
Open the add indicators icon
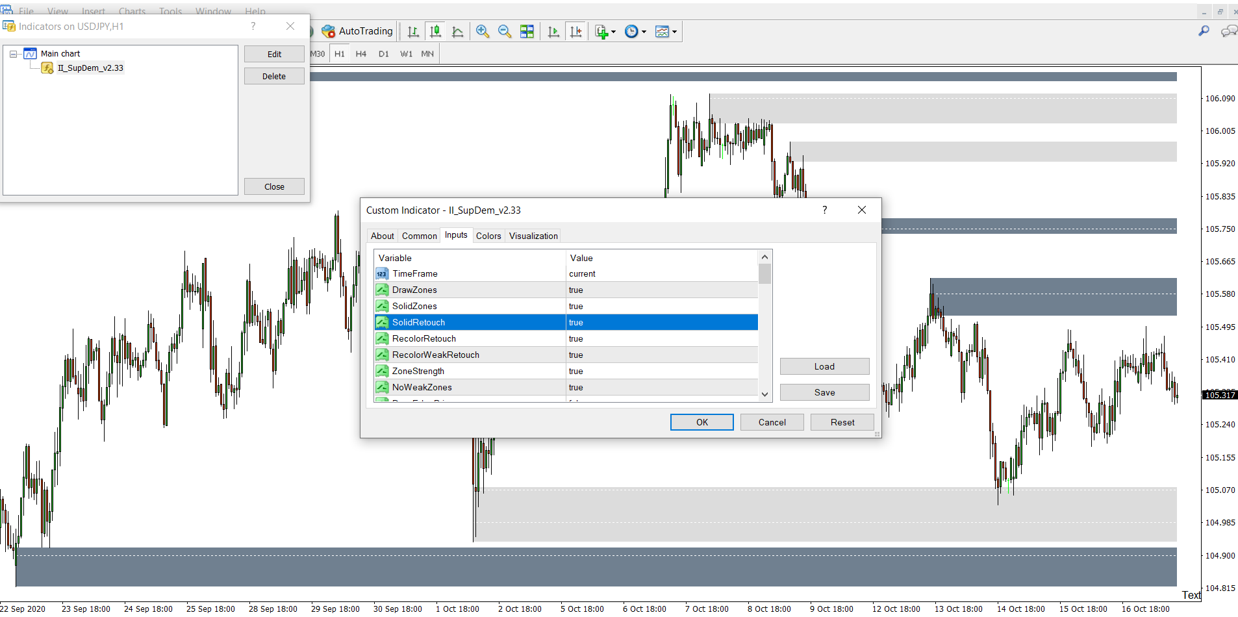(601, 31)
